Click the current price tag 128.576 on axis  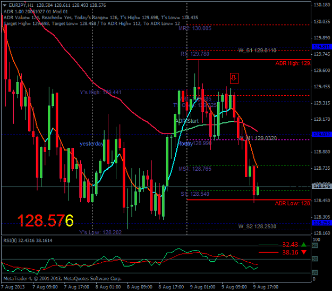point(321,186)
